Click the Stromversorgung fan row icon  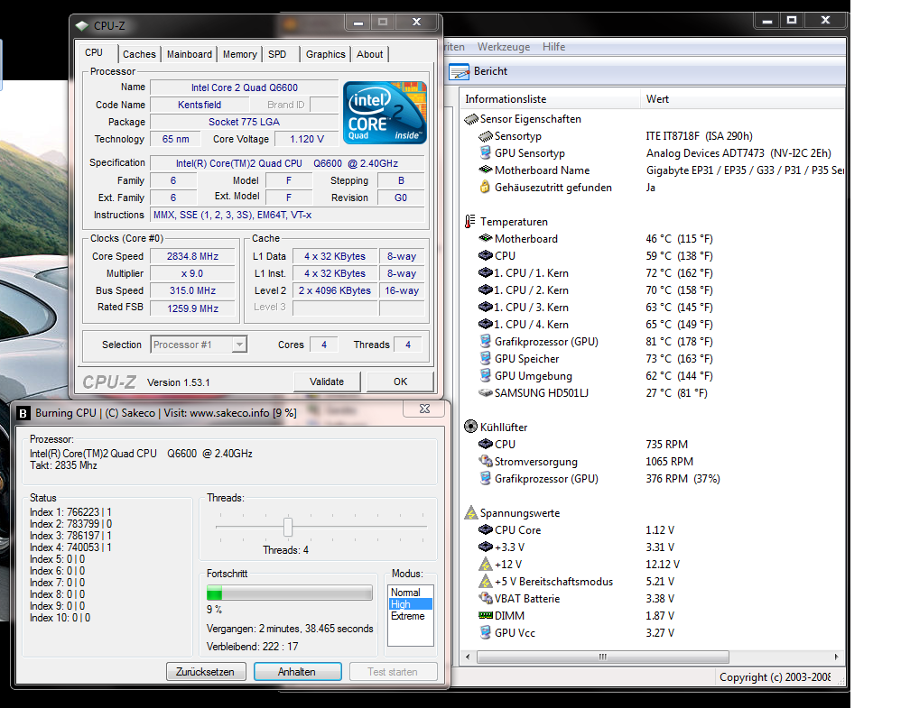click(x=485, y=461)
